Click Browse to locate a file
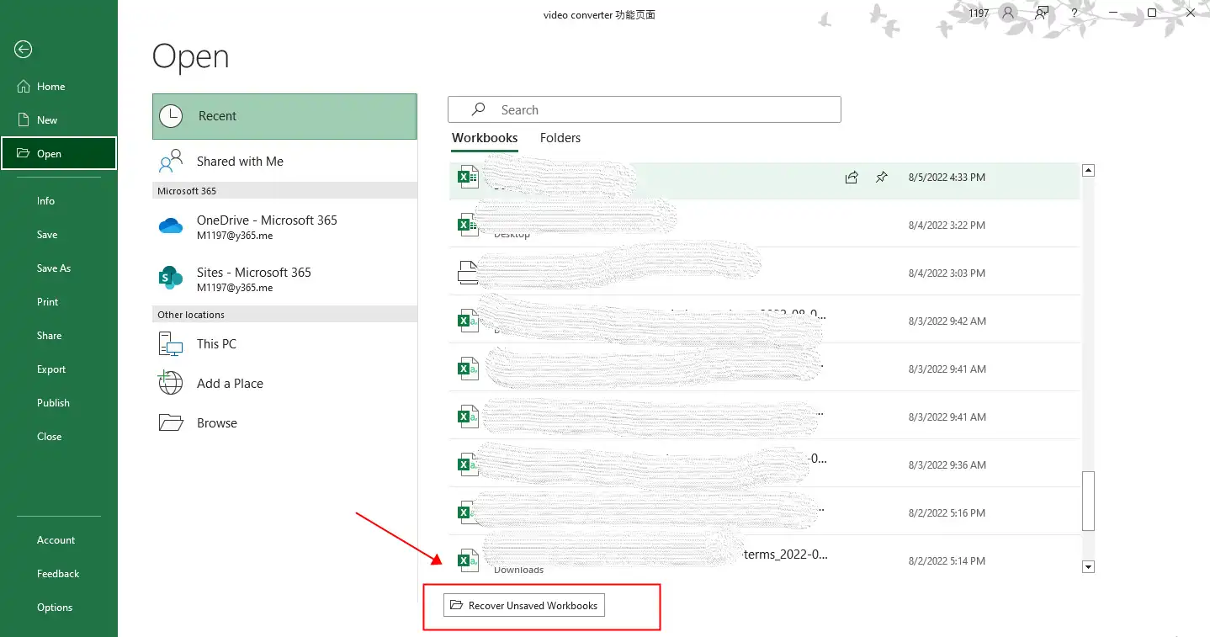Screen dimensions: 1210x637 [284, 423]
